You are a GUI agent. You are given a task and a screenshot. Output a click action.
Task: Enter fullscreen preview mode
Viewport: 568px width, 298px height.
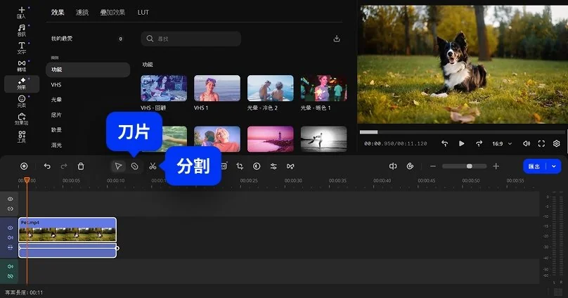tap(541, 144)
